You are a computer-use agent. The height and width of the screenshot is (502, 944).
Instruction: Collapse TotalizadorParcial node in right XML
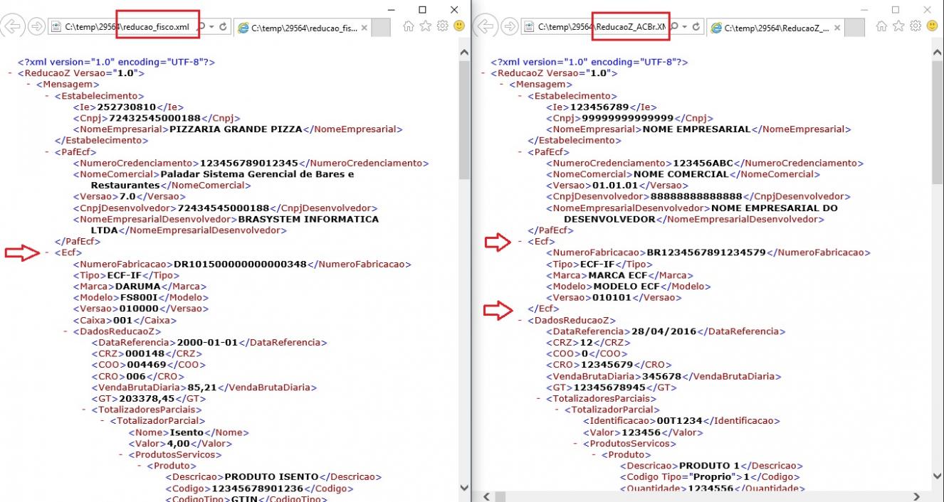pyautogui.click(x=557, y=410)
